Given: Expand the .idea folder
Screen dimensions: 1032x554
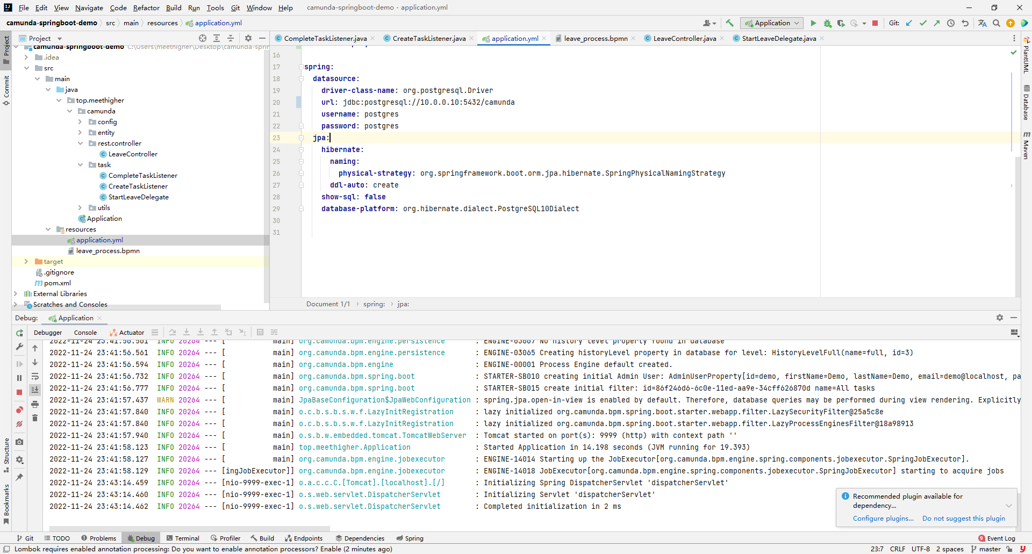Looking at the screenshot, I should 26,57.
